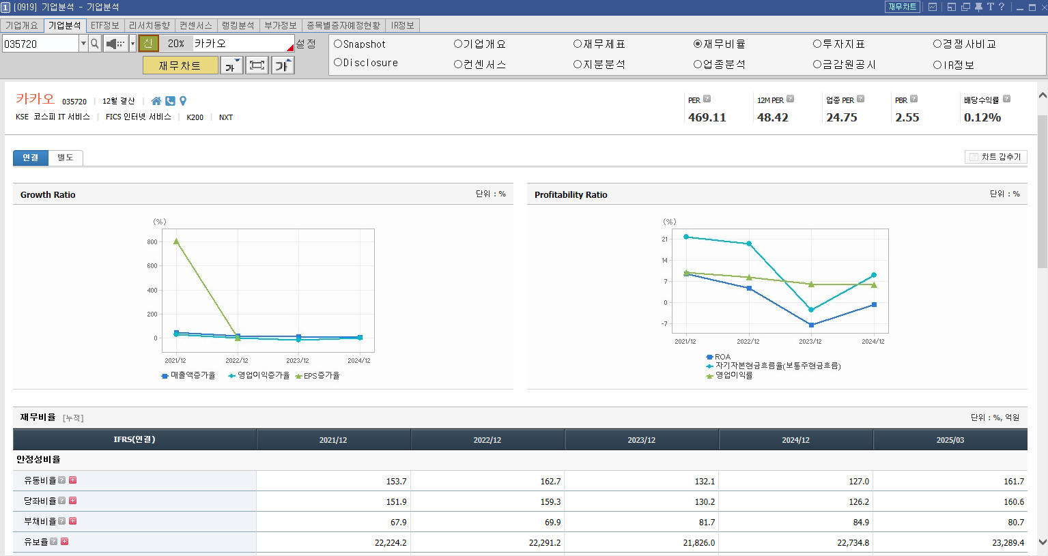Switch to the 별도 statement tab

tap(66, 158)
